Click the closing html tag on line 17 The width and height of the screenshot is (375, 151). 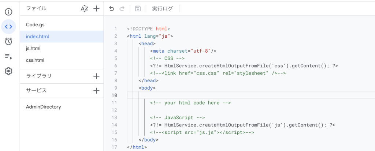(137, 147)
